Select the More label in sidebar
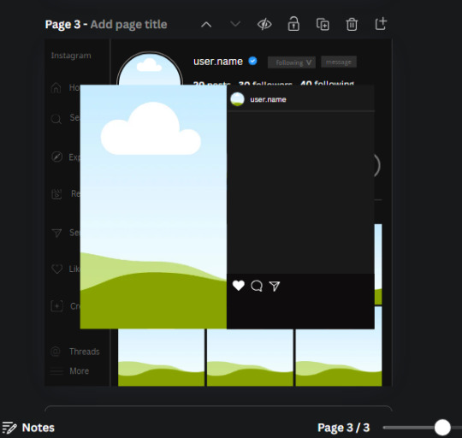Viewport: 462px width, 438px height. coord(80,370)
